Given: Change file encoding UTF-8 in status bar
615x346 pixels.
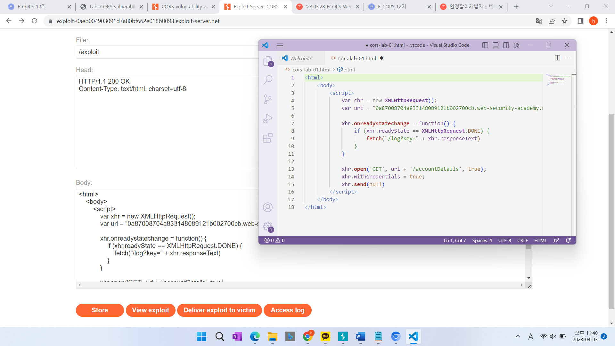Looking at the screenshot, I should click(x=505, y=240).
